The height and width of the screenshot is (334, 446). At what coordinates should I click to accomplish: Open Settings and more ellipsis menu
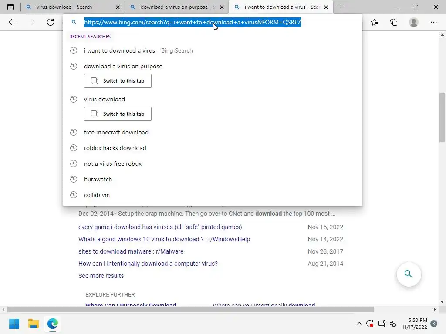click(x=433, y=22)
